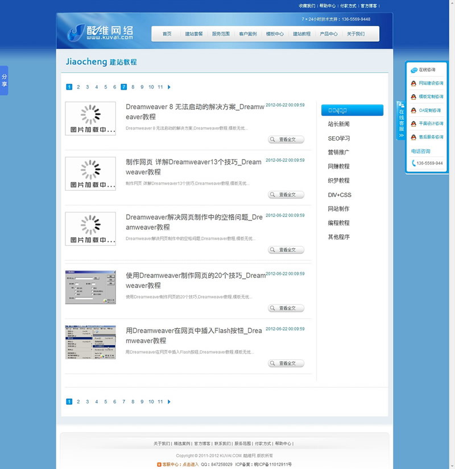Image resolution: width=455 pixels, height=469 pixels.
Task: Open 建站教程 in the top navigation
Action: pyautogui.click(x=301, y=34)
